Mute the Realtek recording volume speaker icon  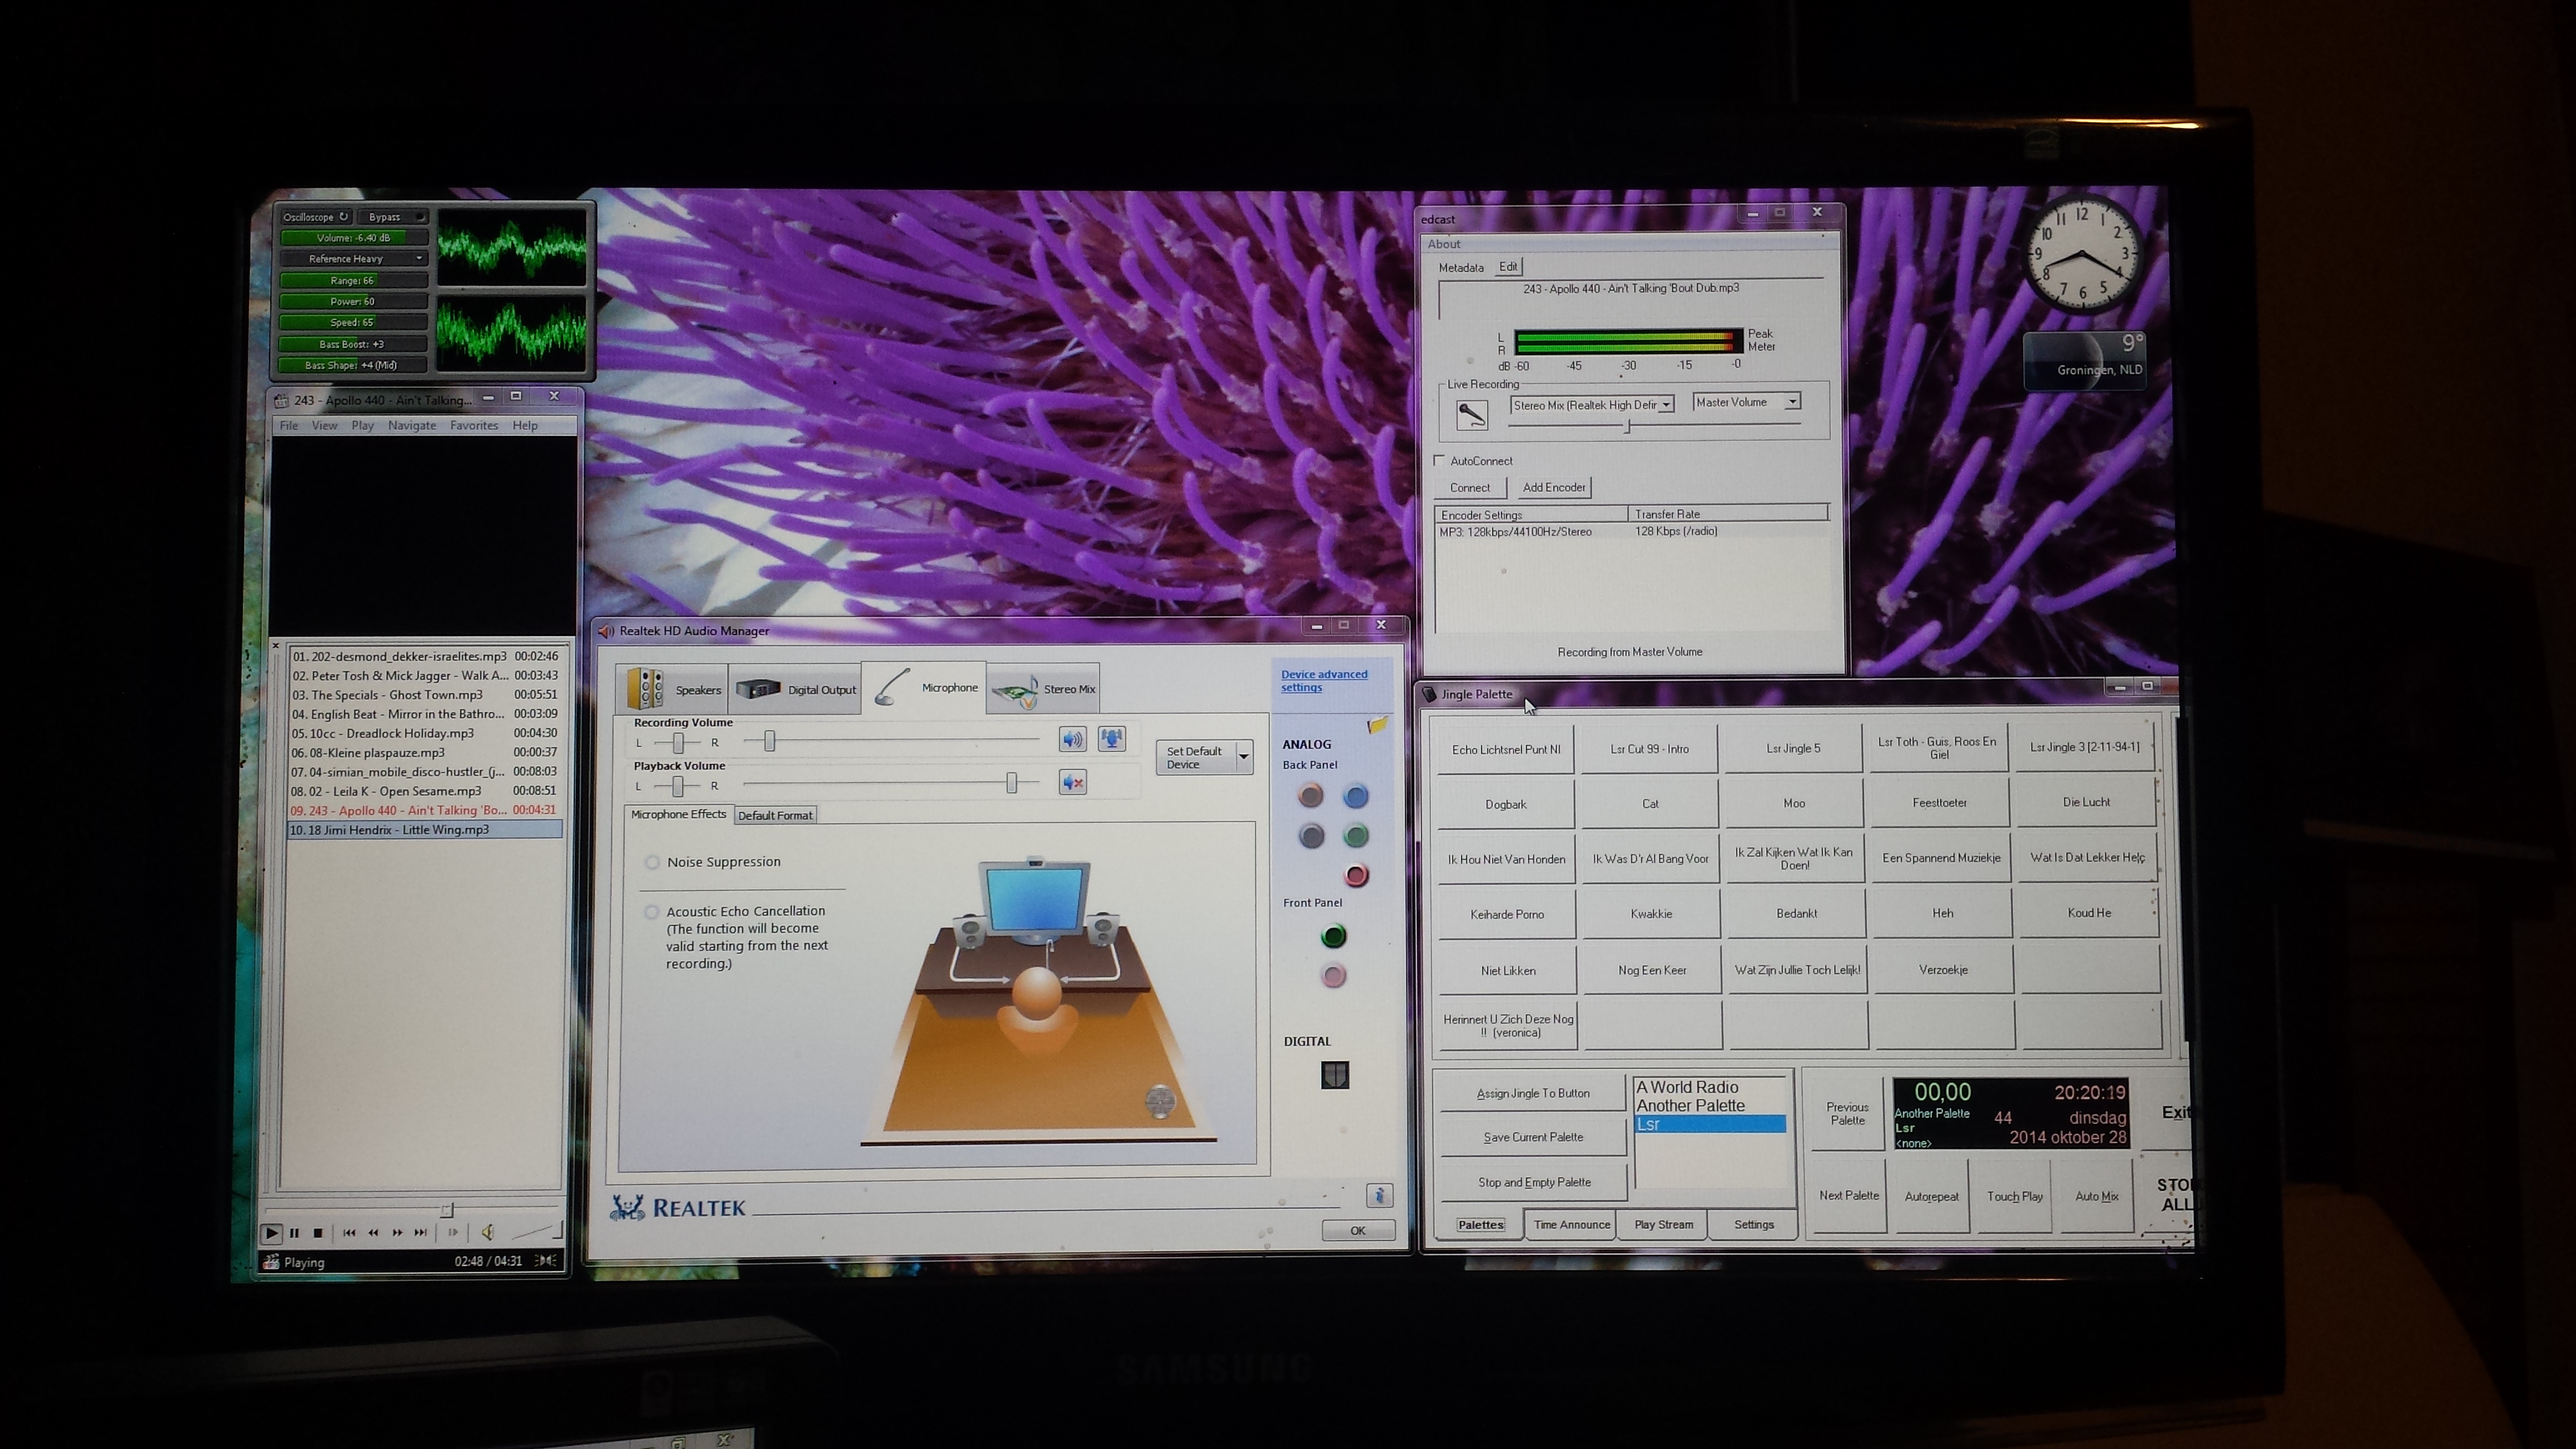(1072, 740)
